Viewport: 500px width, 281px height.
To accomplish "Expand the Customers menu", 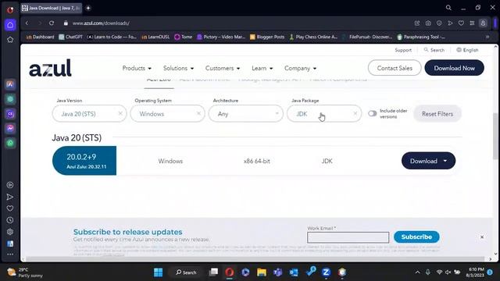I will [223, 68].
